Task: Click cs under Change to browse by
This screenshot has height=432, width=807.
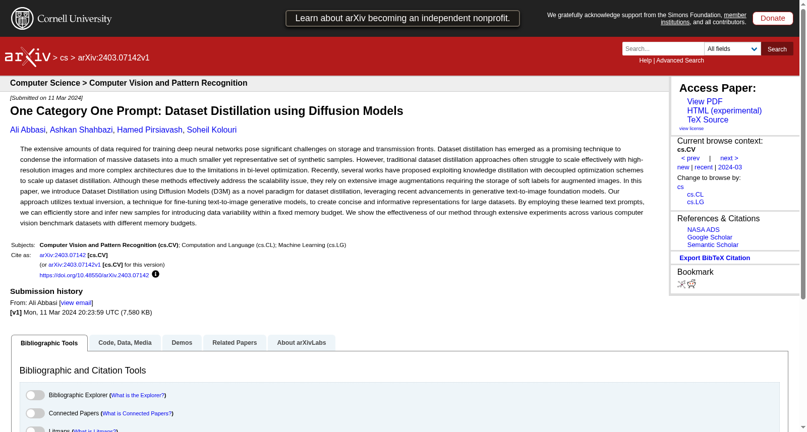Action: point(680,187)
